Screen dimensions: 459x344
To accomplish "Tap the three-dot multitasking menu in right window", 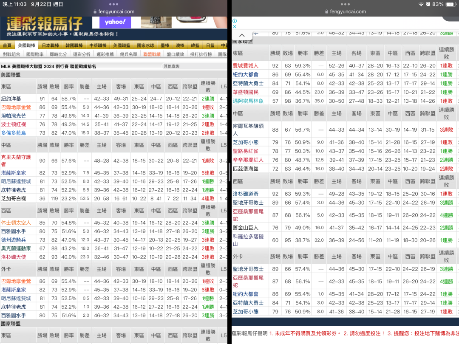I will [x=345, y=4].
